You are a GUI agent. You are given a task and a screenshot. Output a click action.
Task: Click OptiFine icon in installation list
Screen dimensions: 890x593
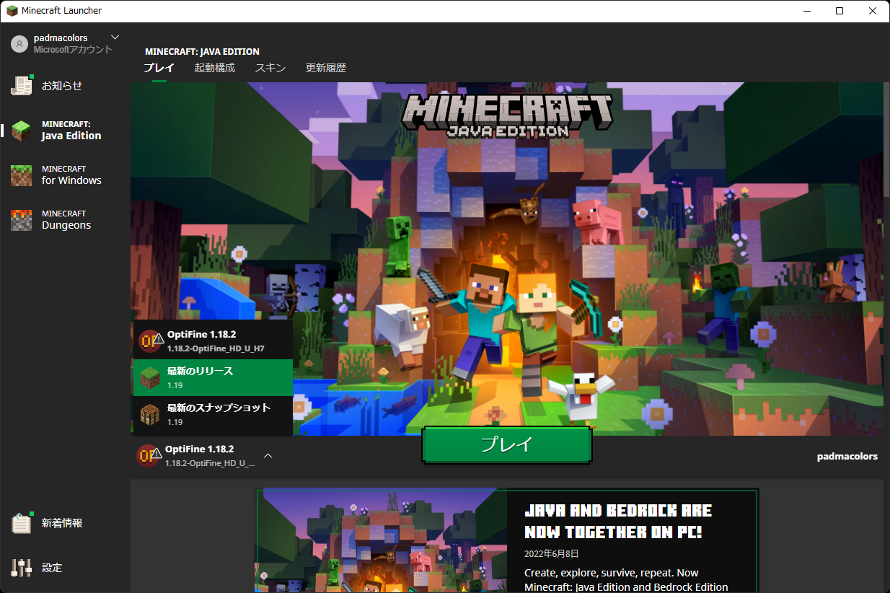pyautogui.click(x=149, y=341)
